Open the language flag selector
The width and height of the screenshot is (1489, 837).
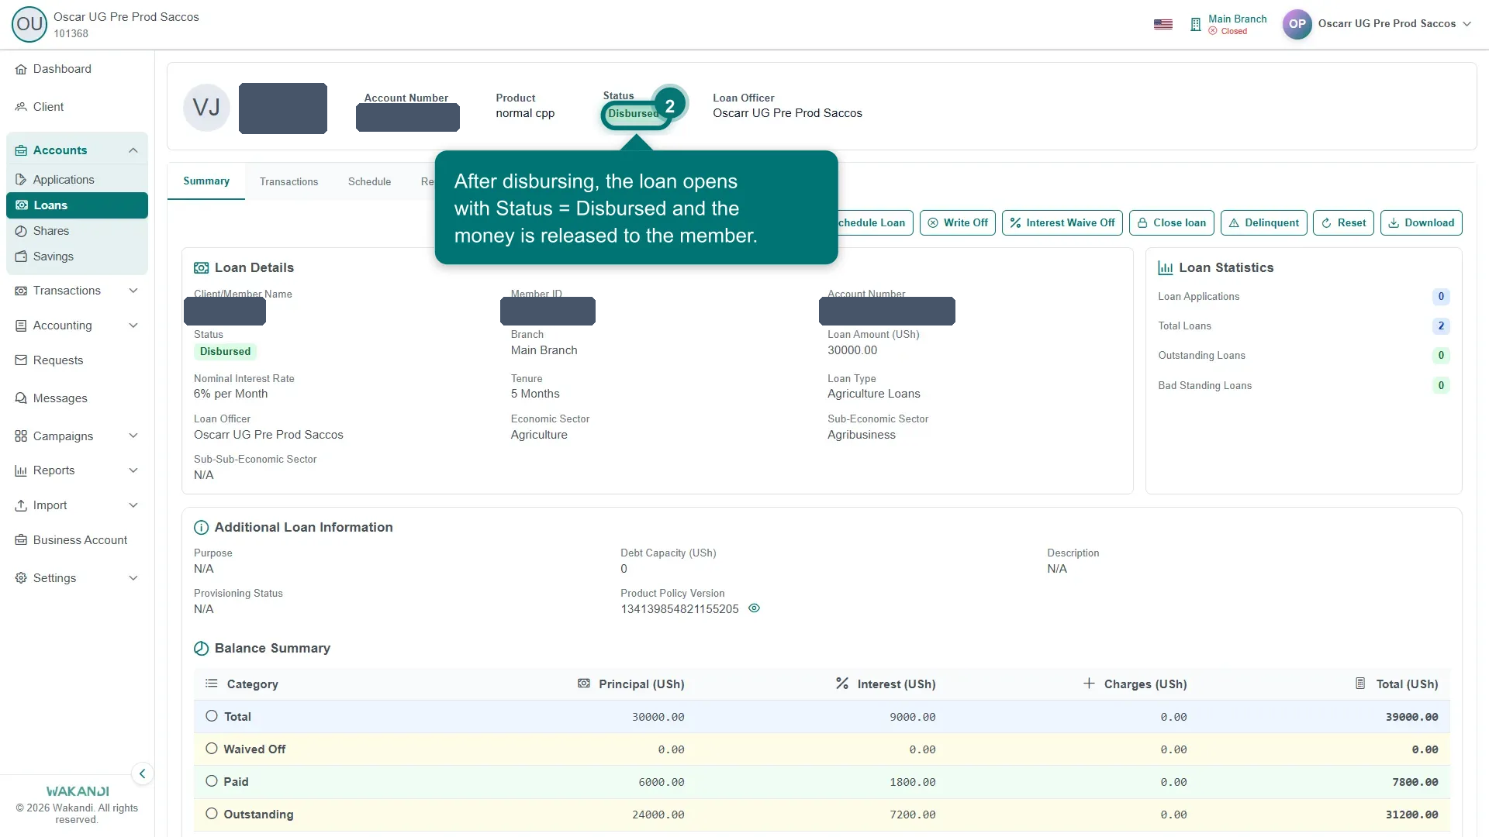[x=1163, y=24]
